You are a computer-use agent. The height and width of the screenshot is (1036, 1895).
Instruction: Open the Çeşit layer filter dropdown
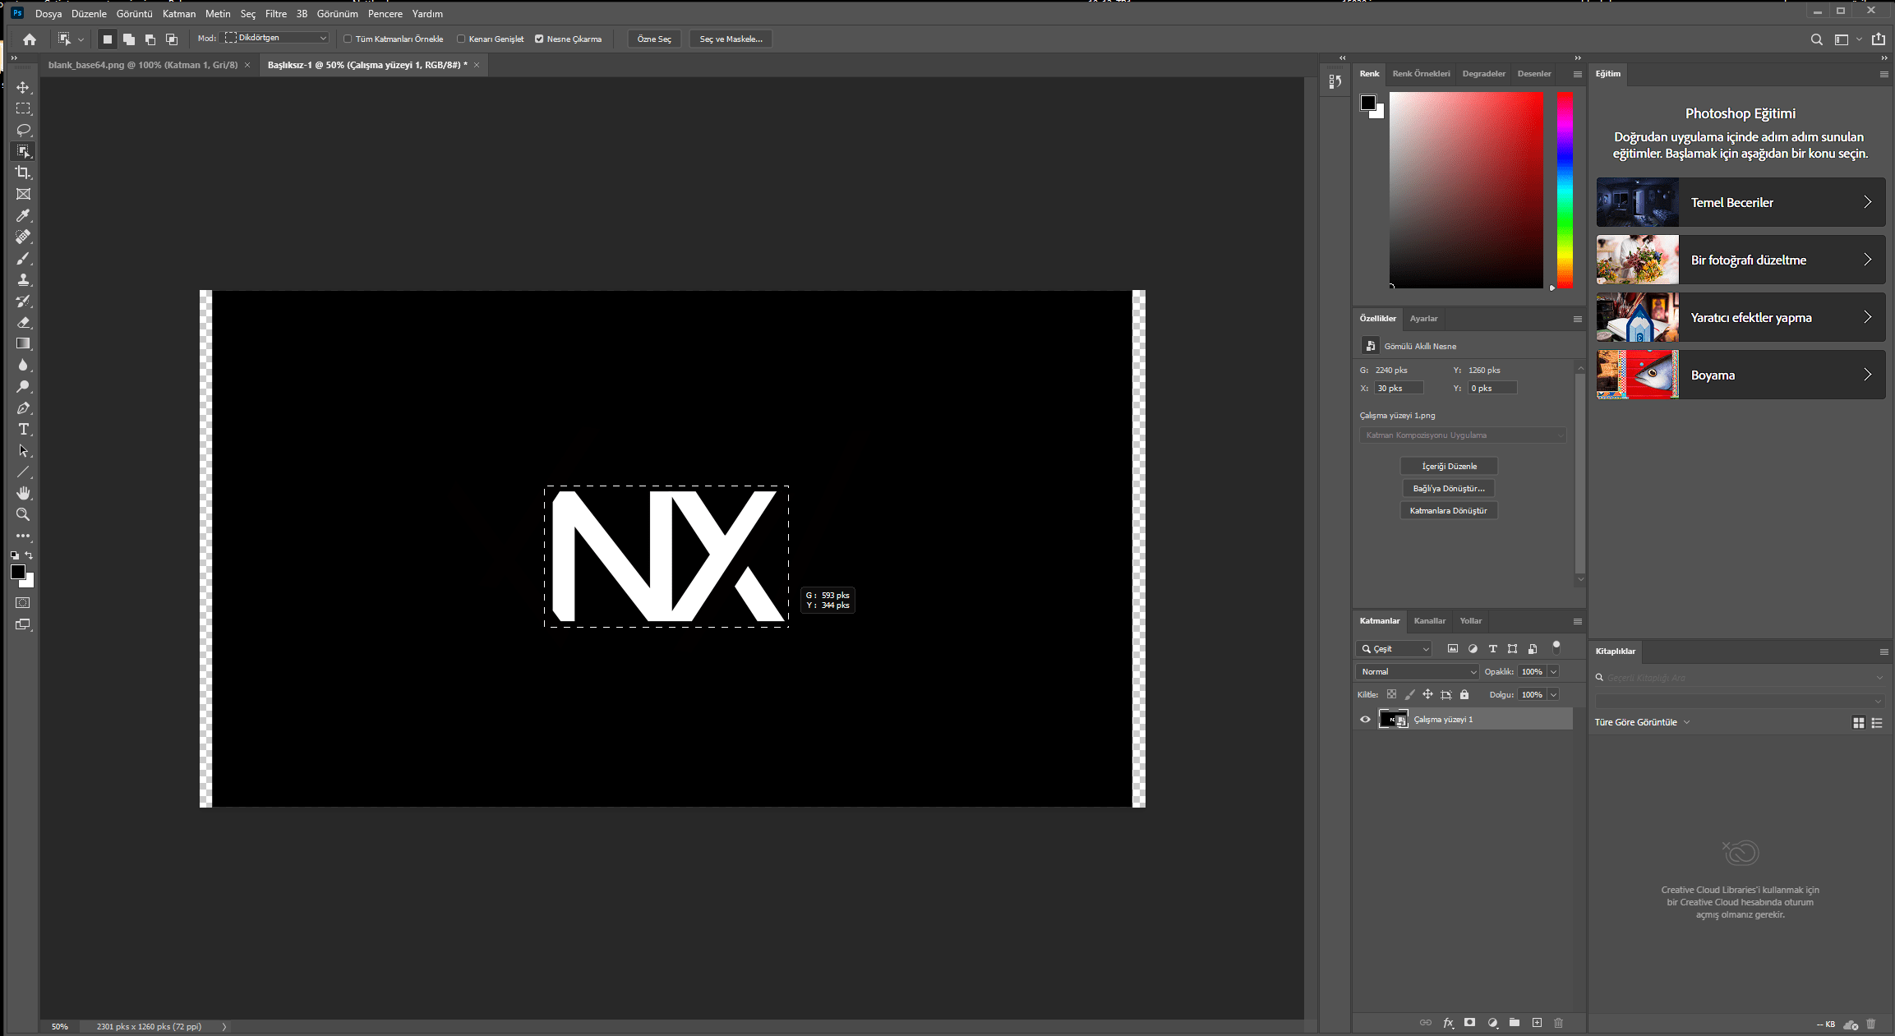(x=1394, y=649)
